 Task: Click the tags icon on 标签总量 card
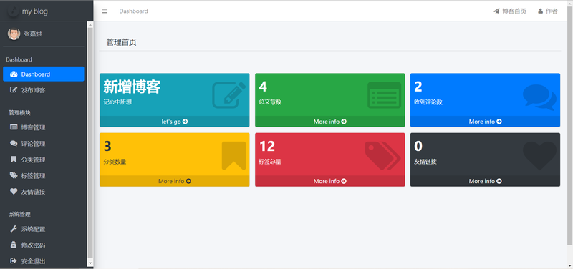(383, 155)
